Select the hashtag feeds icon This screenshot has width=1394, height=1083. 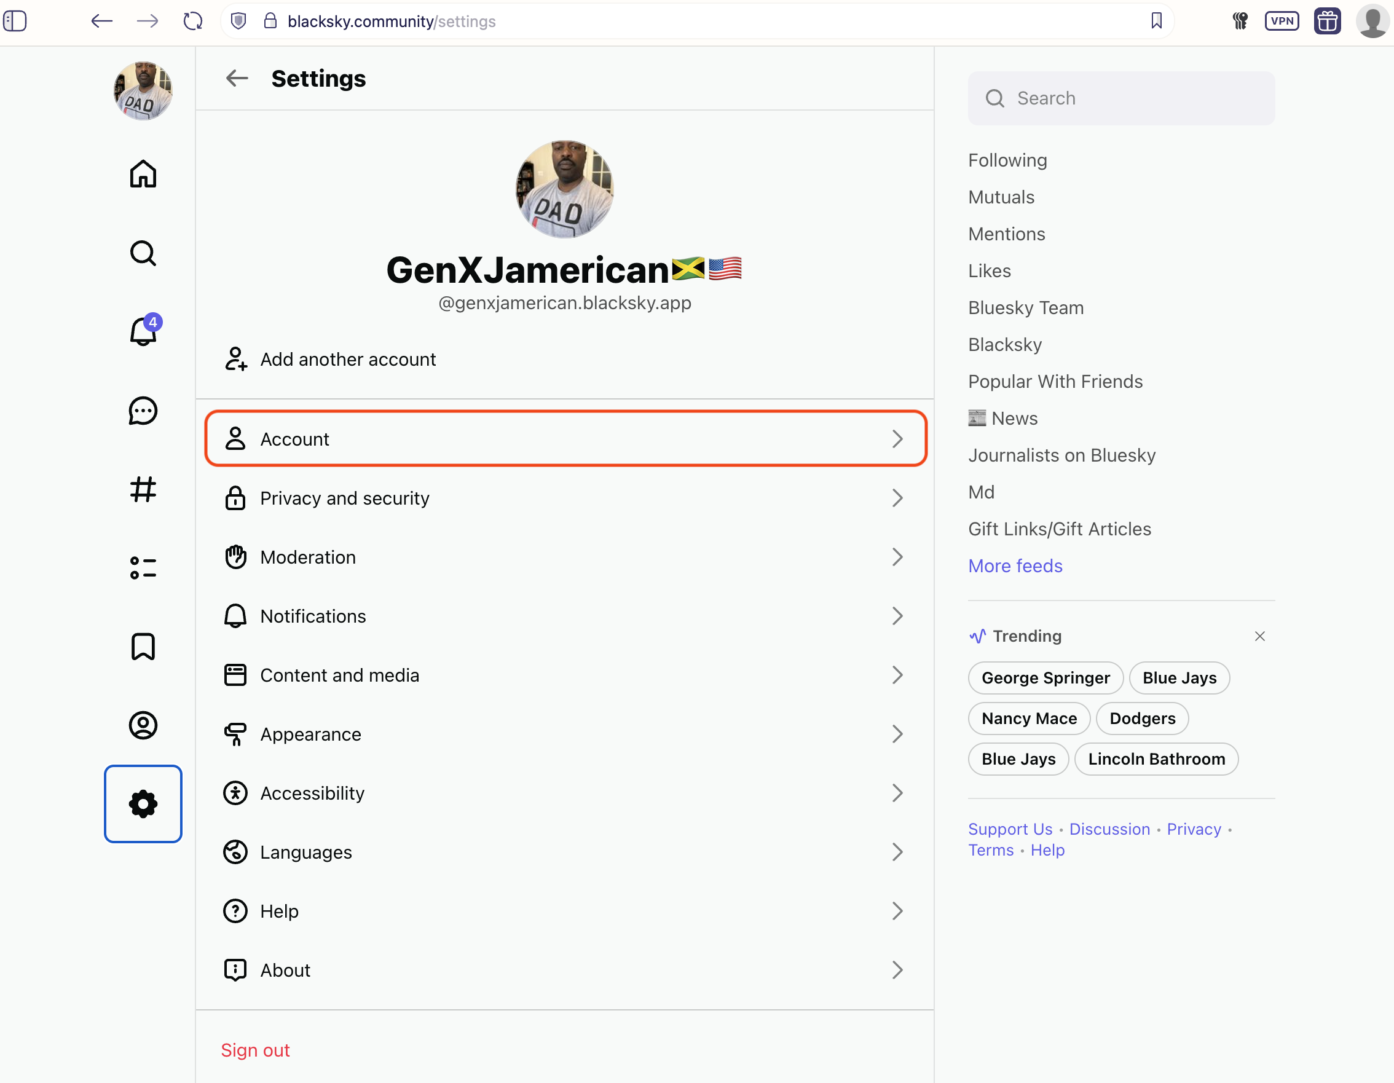click(143, 490)
